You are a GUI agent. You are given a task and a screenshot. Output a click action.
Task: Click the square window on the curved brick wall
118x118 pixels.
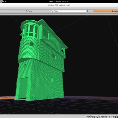click(x=32, y=44)
